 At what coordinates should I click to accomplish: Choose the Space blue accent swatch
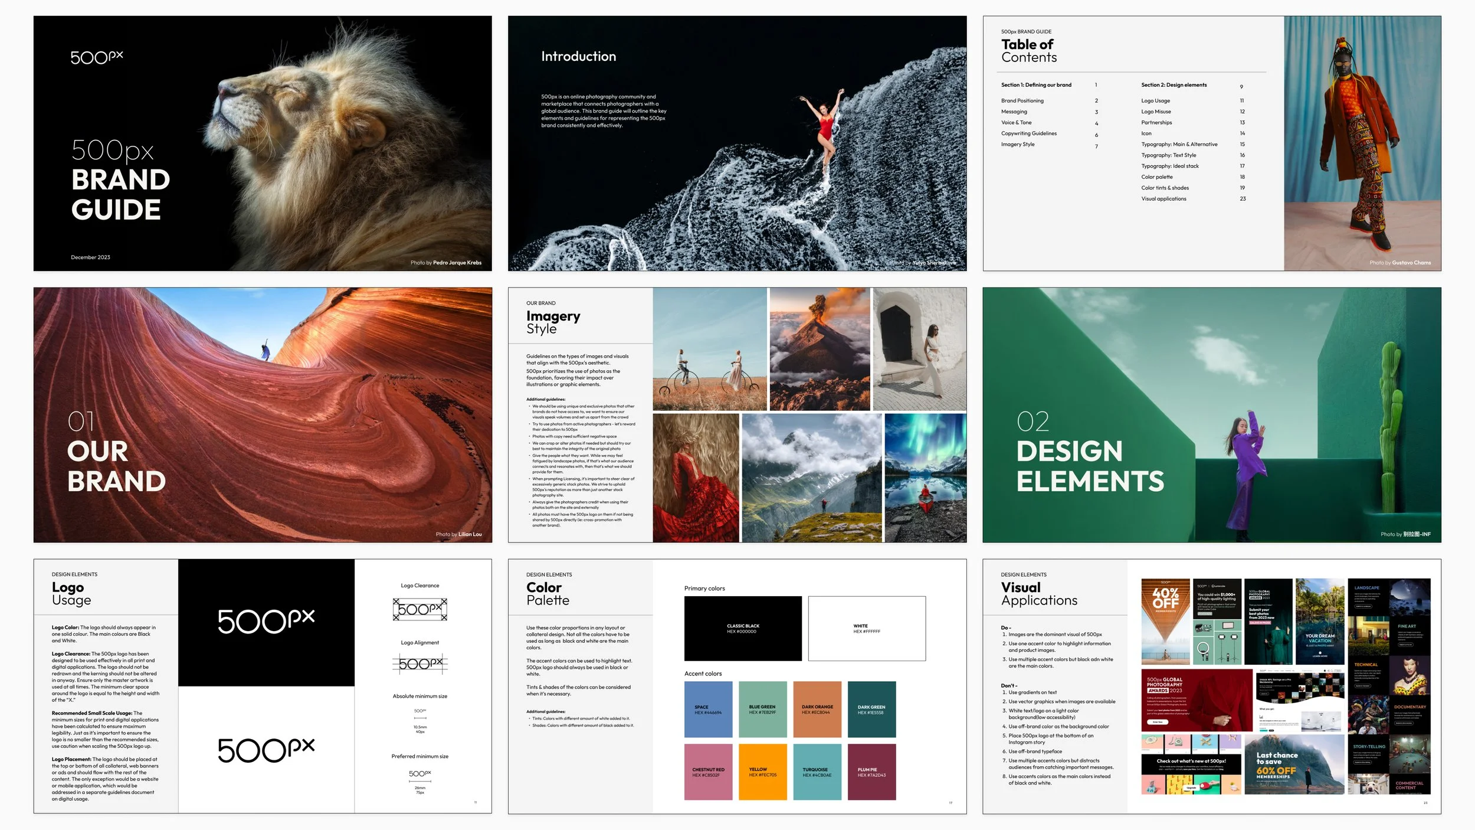[708, 709]
